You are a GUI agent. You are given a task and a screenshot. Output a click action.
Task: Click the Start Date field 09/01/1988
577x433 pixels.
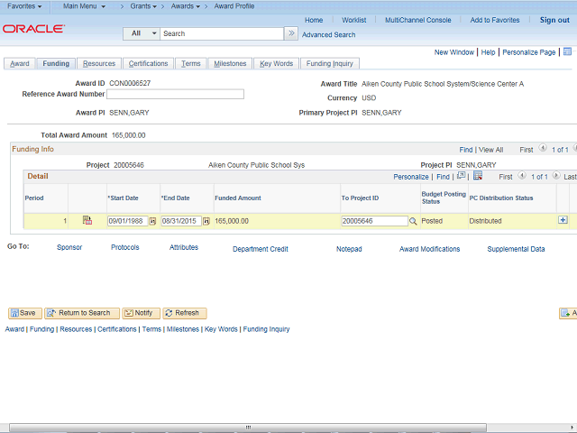128,221
